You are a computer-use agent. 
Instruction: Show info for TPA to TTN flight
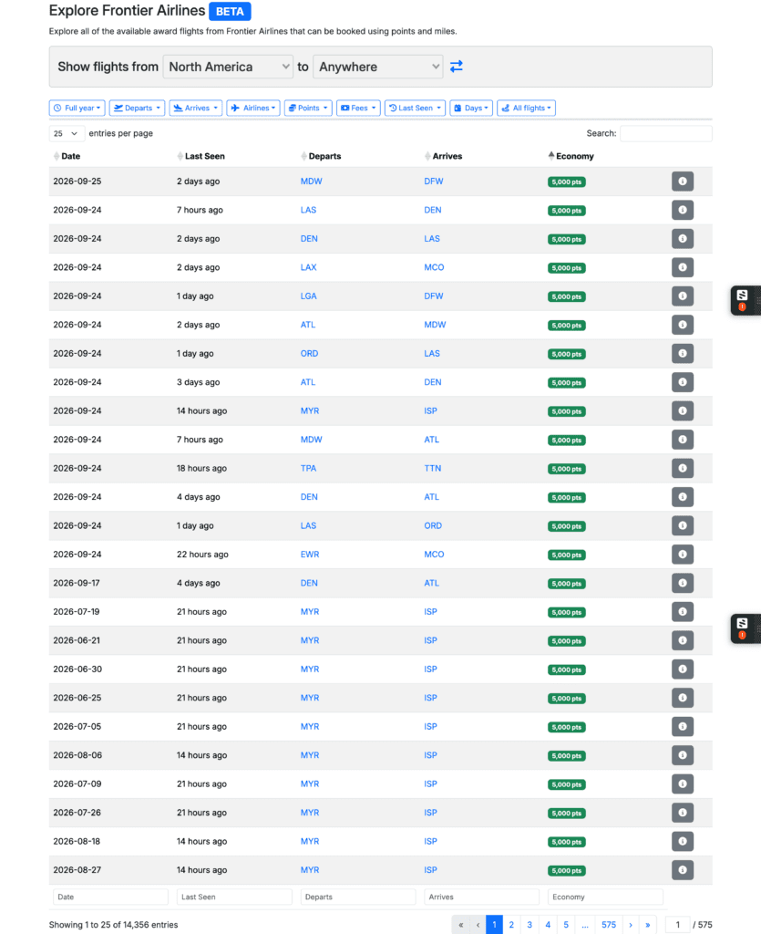click(683, 468)
